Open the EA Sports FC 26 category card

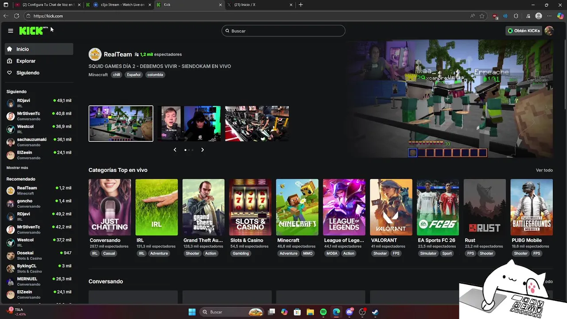[x=438, y=207]
